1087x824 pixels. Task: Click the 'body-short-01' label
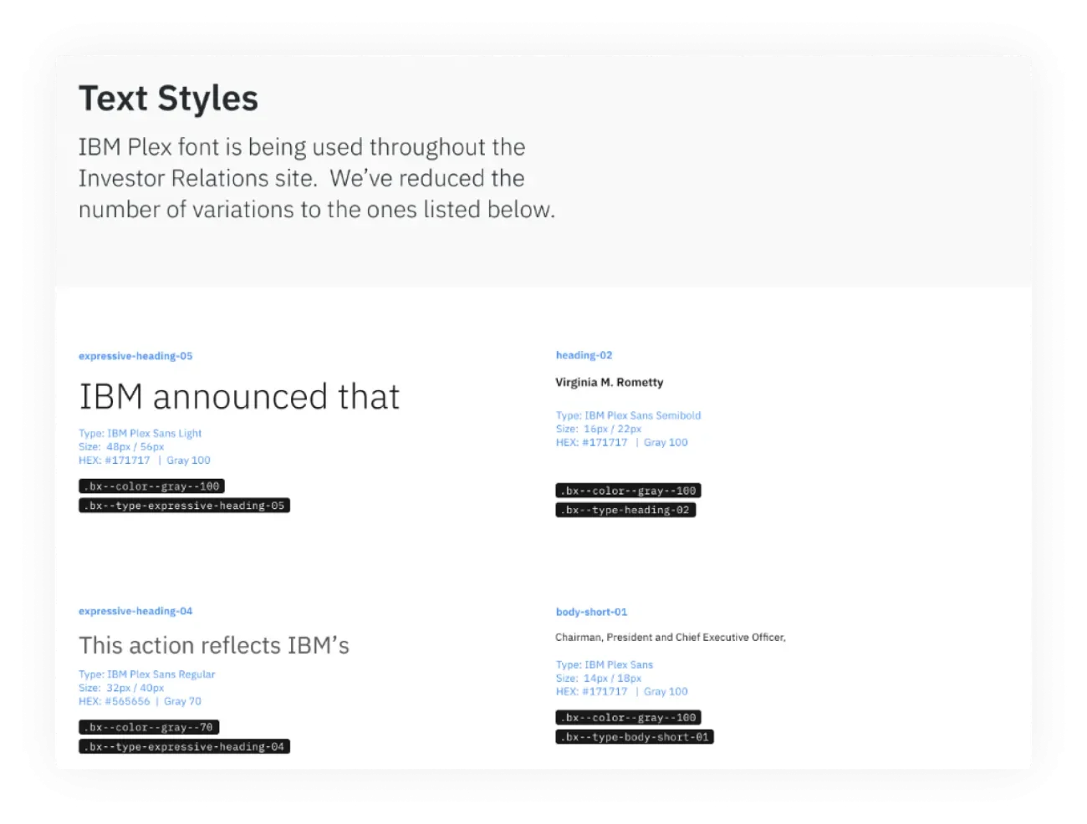591,612
